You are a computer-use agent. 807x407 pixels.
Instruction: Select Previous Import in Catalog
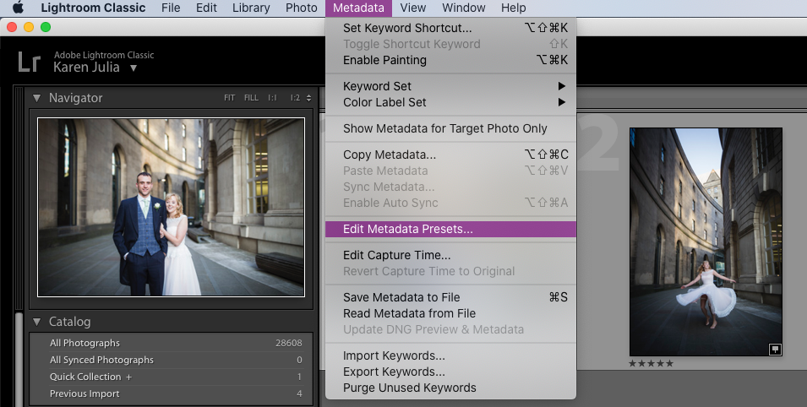tap(172, 393)
